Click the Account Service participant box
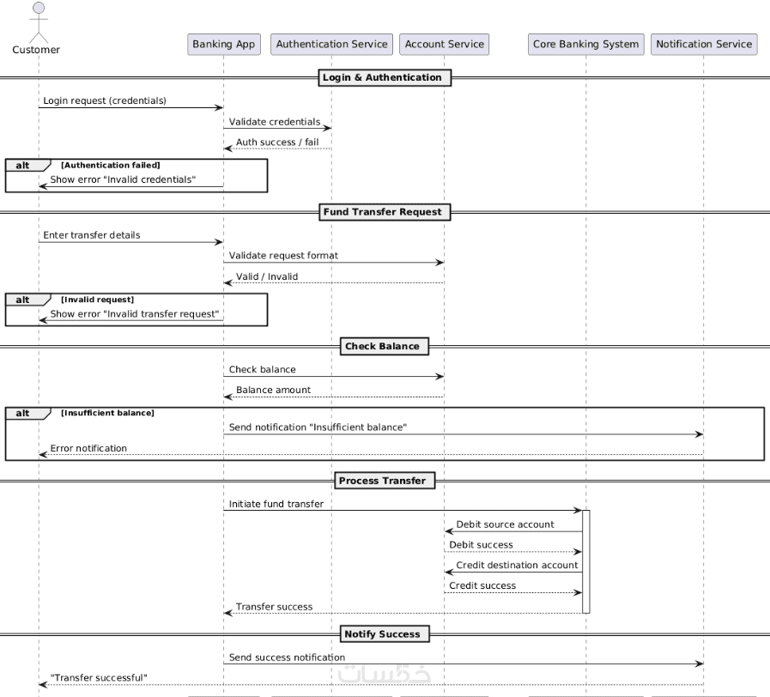The height and width of the screenshot is (697, 770). [x=444, y=45]
